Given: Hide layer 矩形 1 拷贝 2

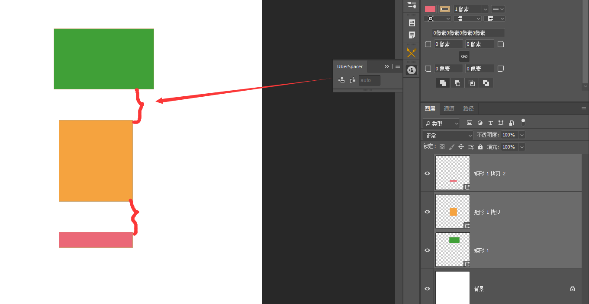Looking at the screenshot, I should point(428,174).
